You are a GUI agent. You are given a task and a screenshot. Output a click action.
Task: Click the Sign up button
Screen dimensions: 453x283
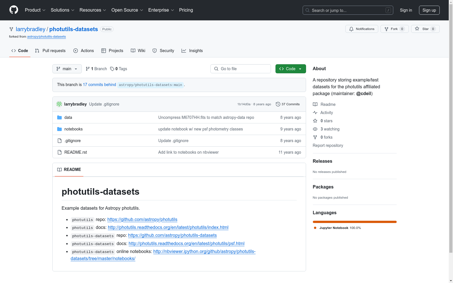coord(429,10)
